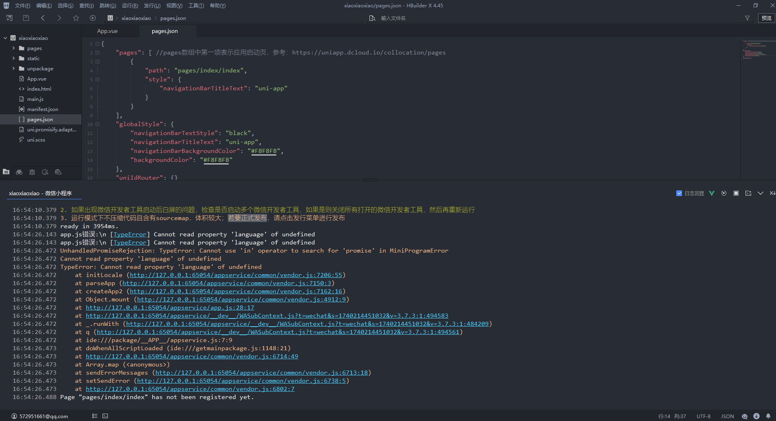776x421 pixels.
Task: Open the 运行(R) menu
Action: (130, 6)
